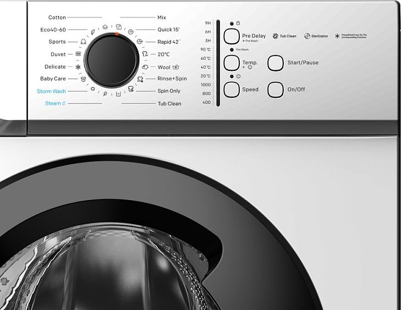Image resolution: width=401 pixels, height=310 pixels.
Task: Select the Quick 15' program label
Action: pyautogui.click(x=168, y=30)
